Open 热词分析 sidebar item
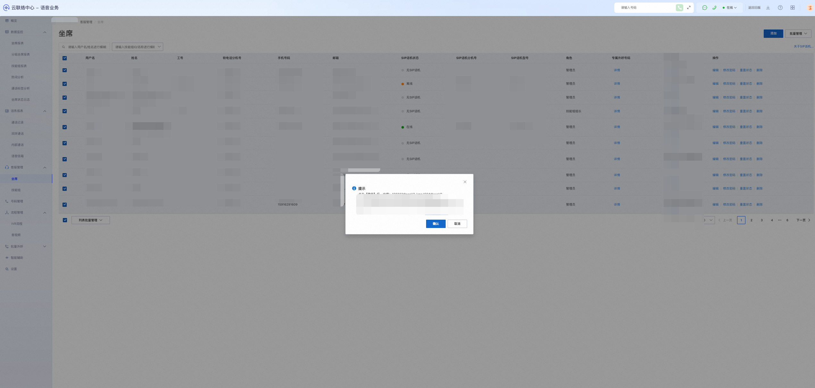Screen dimensions: 815x388 tap(18, 77)
